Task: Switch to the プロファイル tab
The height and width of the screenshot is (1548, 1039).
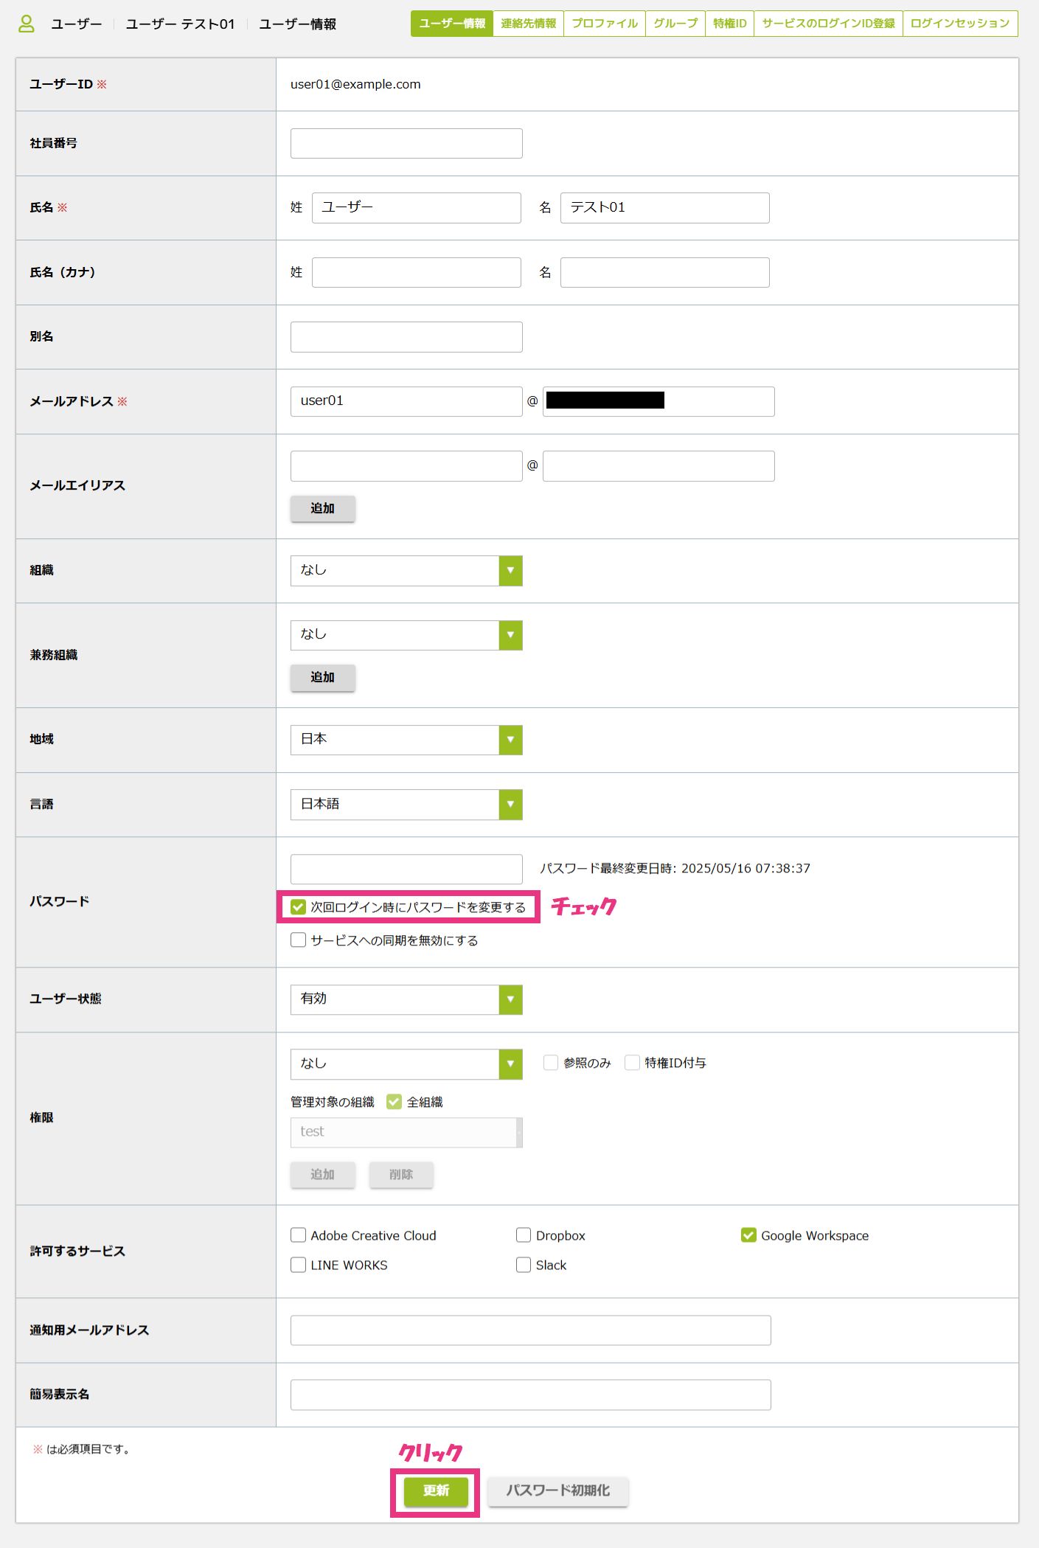Action: (604, 24)
